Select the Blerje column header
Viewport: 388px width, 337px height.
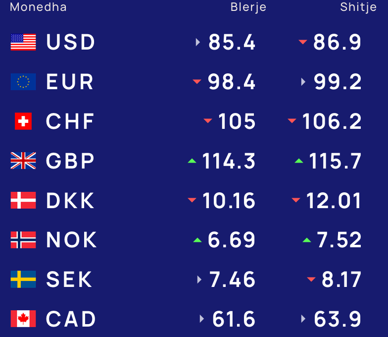tap(248, 7)
